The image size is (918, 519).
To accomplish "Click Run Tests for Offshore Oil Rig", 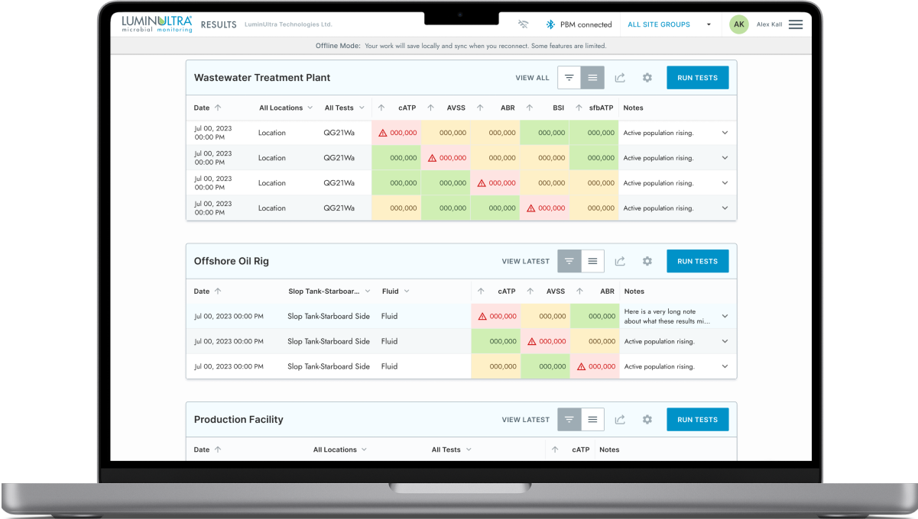I will tap(697, 261).
